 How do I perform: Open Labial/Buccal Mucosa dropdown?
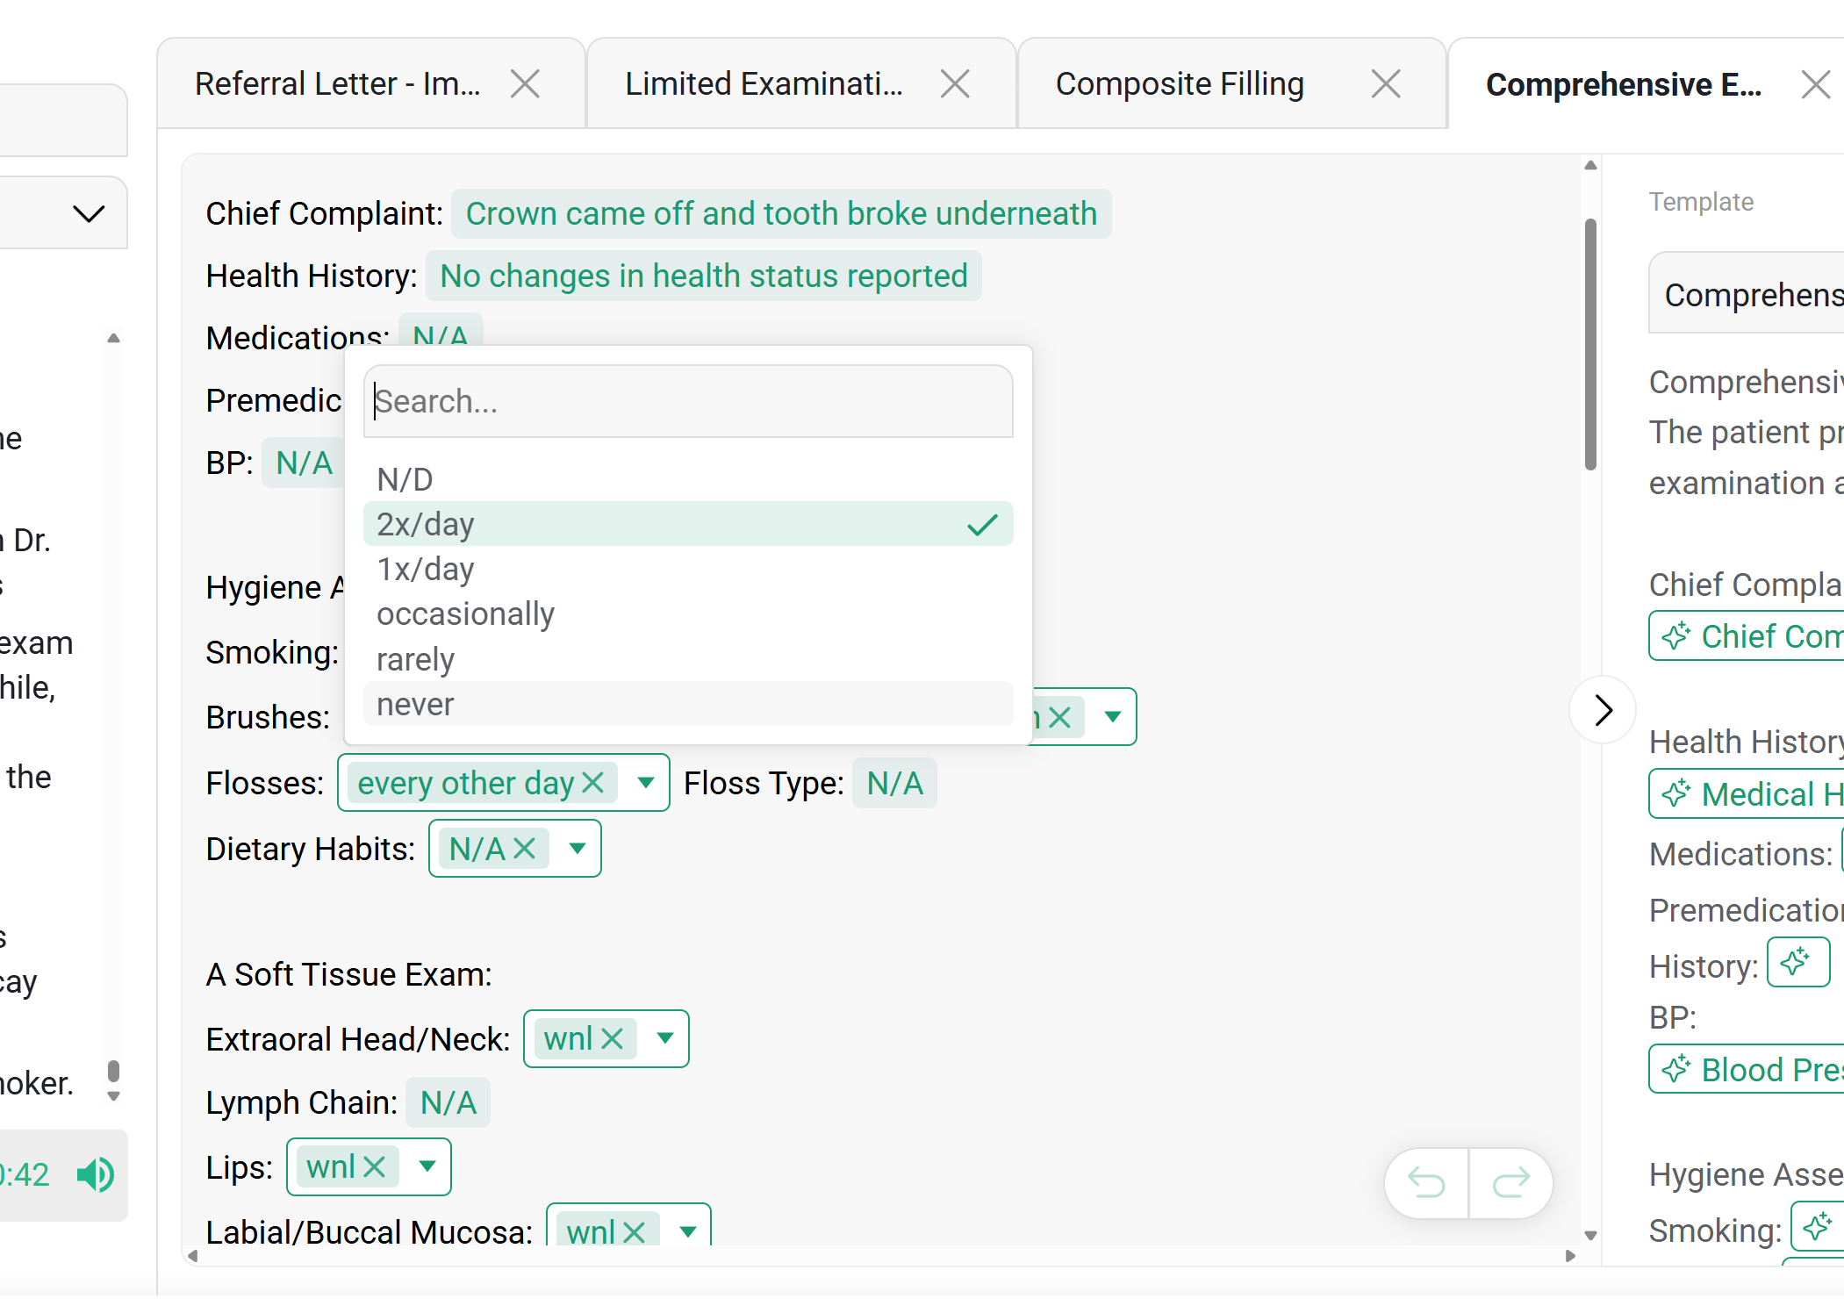[688, 1231]
